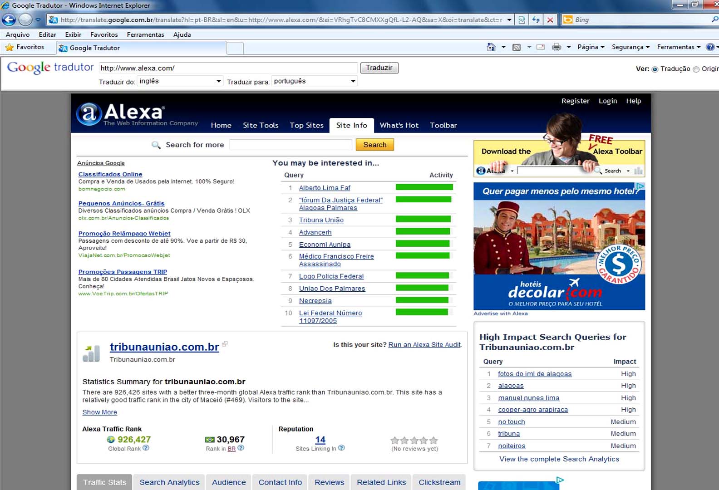
Task: Open the dropdown arrow beside the Home icon
Action: pos(503,47)
